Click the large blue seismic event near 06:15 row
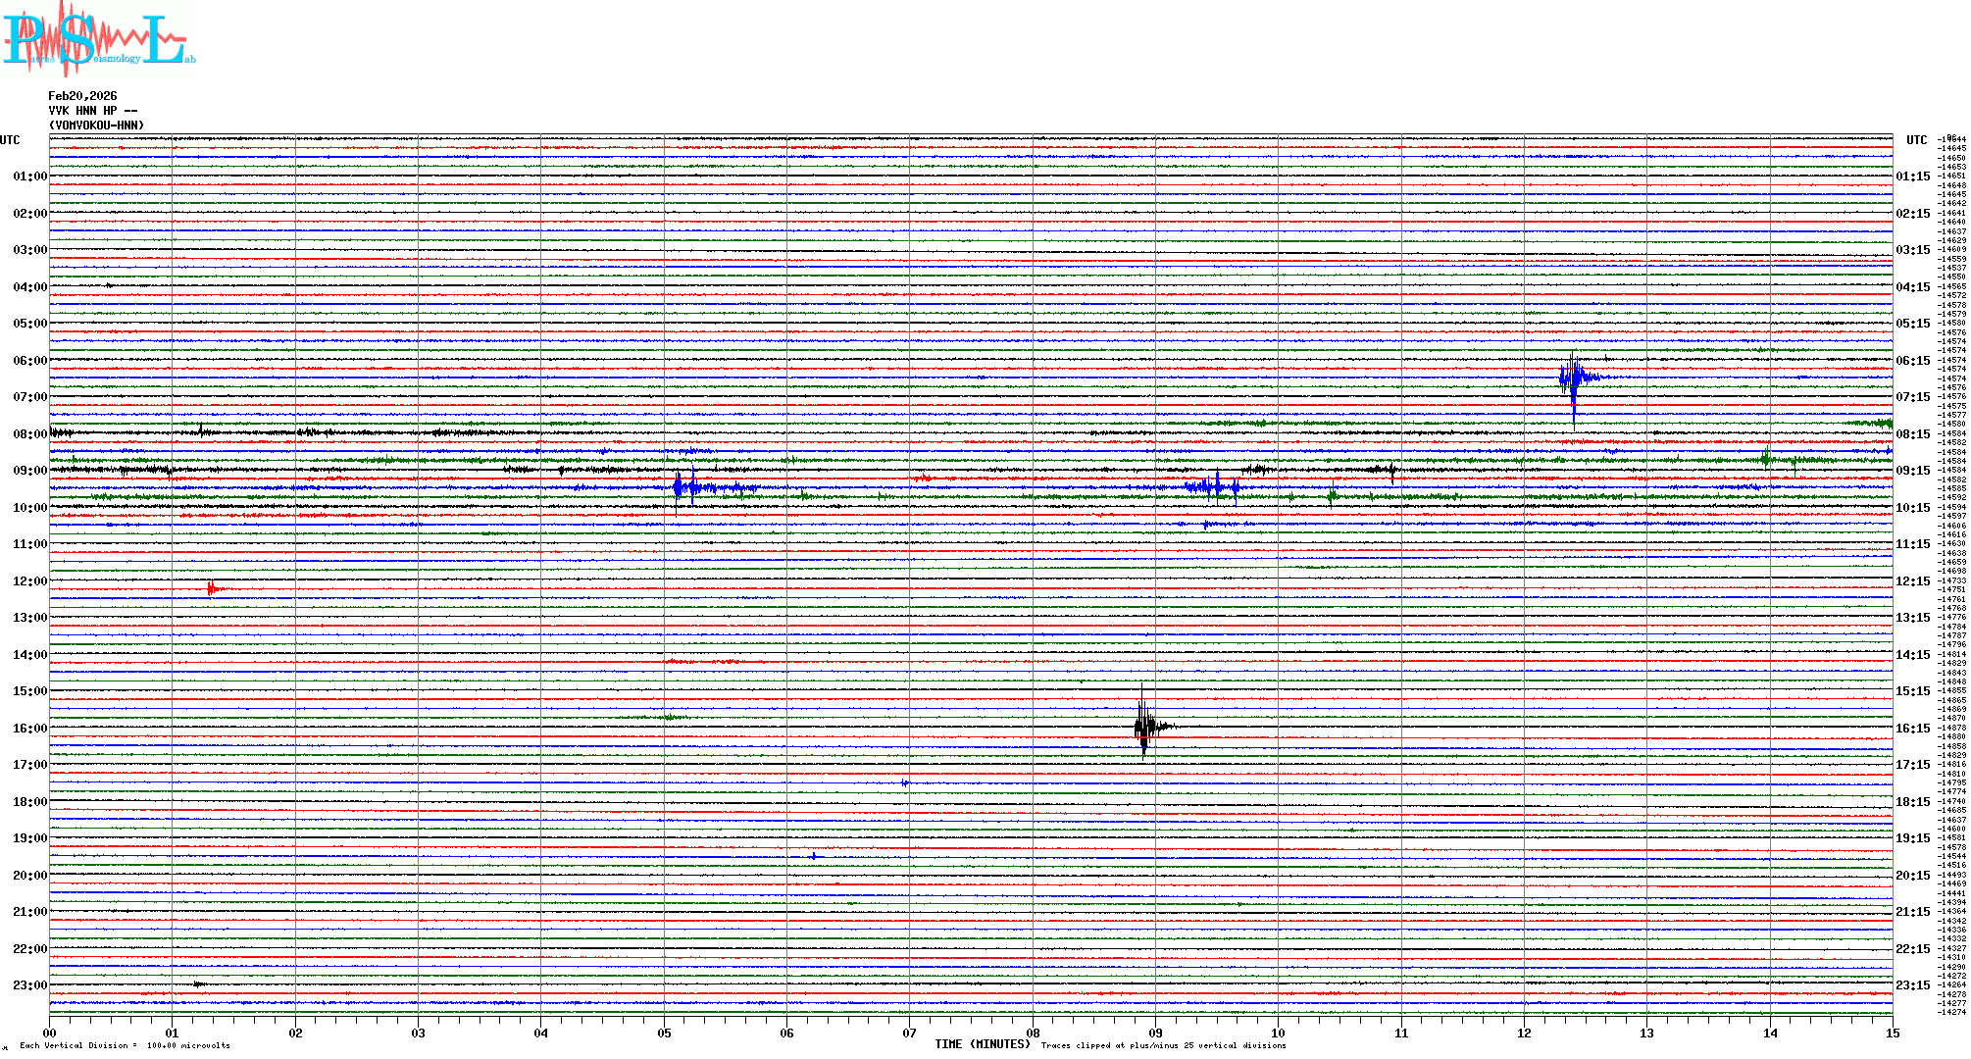Viewport: 1971px width, 1059px height. 1573,378
